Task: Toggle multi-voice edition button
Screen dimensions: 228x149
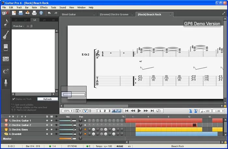Action: click(x=119, y=111)
